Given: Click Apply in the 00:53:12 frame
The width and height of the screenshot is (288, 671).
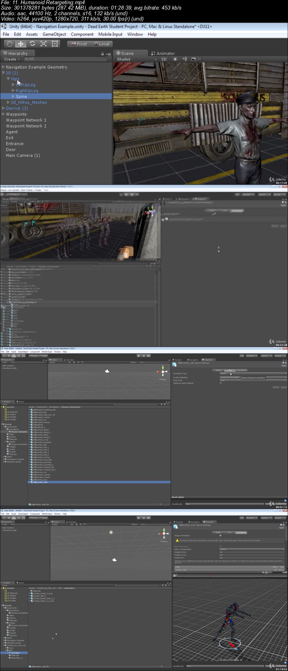Looking at the screenshot, I should [283, 387].
